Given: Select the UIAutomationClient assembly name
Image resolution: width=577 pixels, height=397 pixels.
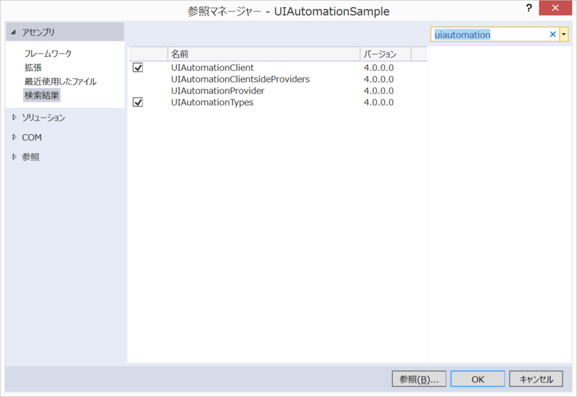Looking at the screenshot, I should click(212, 68).
